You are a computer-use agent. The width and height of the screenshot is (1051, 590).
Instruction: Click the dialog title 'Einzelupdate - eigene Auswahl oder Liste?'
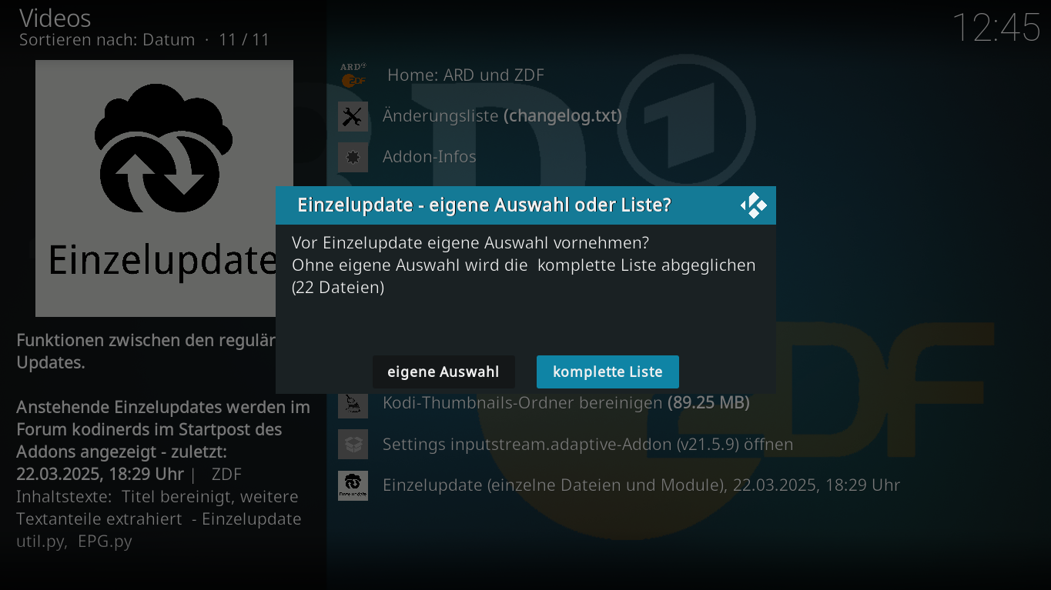pyautogui.click(x=484, y=205)
